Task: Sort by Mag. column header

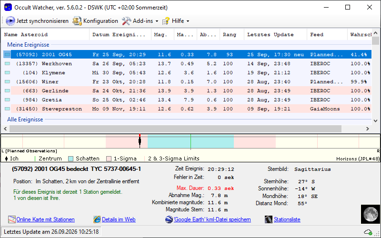Action: click(x=162, y=34)
